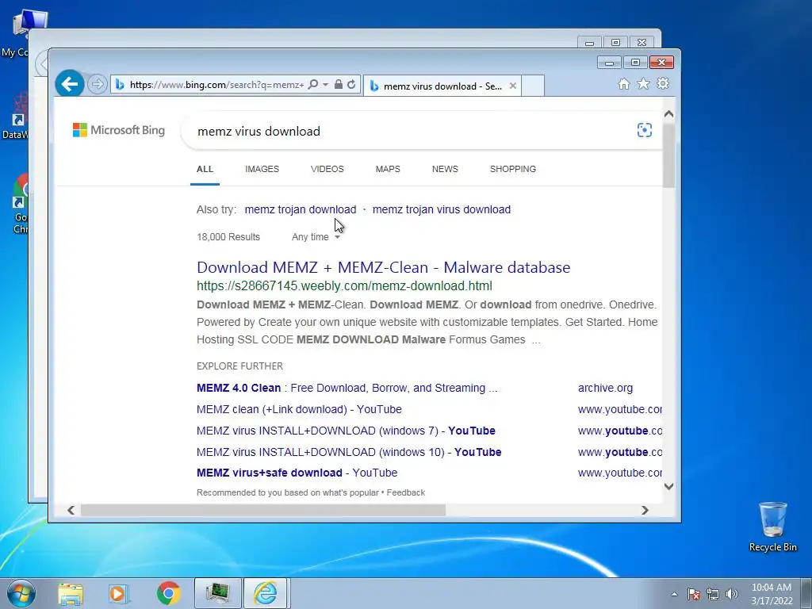Image resolution: width=812 pixels, height=609 pixels.
Task: Click the Bing search box text
Action: 259,131
